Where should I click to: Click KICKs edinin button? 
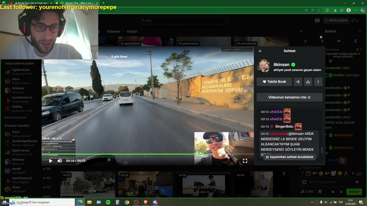coord(336,20)
